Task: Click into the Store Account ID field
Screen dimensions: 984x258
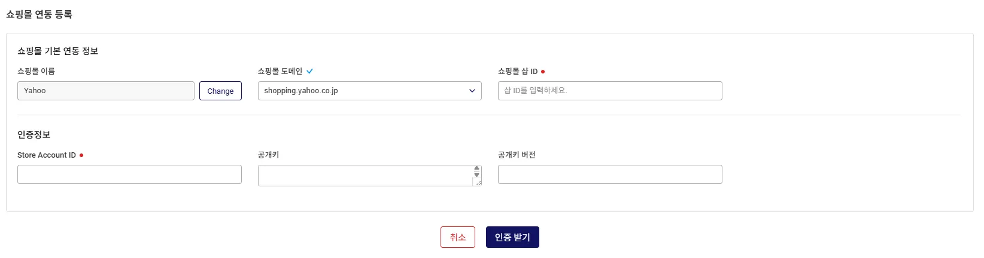Action: point(129,174)
